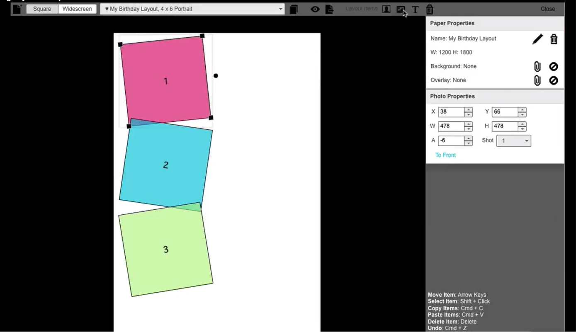
Task: Click the export layout icon
Action: click(x=330, y=9)
